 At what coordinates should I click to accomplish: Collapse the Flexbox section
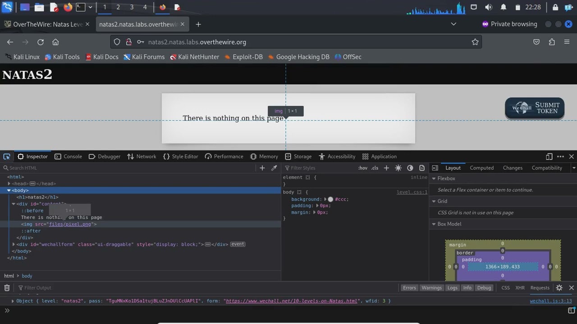pos(434,179)
